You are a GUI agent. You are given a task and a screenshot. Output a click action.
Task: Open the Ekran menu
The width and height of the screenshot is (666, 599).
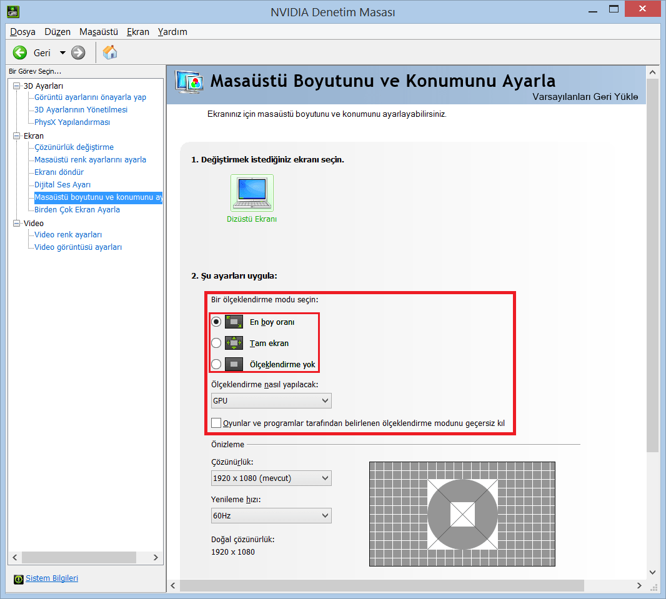pyautogui.click(x=137, y=31)
